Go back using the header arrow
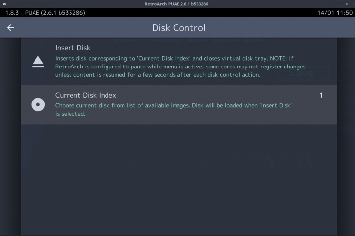The width and height of the screenshot is (355, 236). coord(11,28)
